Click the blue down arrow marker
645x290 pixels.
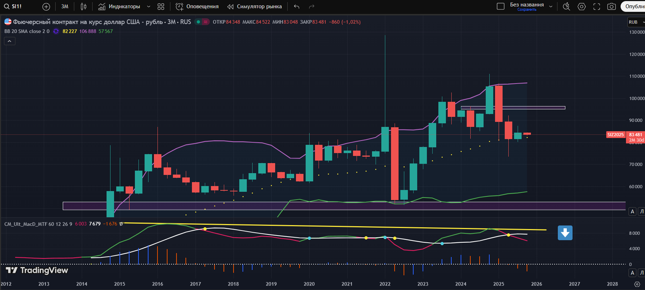(565, 233)
